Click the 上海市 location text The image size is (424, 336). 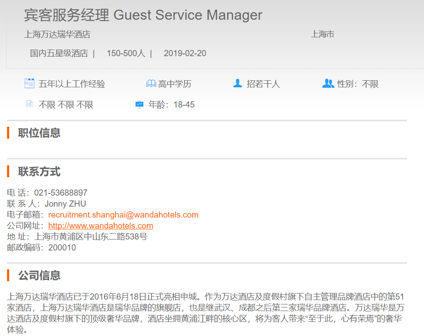coord(323,34)
